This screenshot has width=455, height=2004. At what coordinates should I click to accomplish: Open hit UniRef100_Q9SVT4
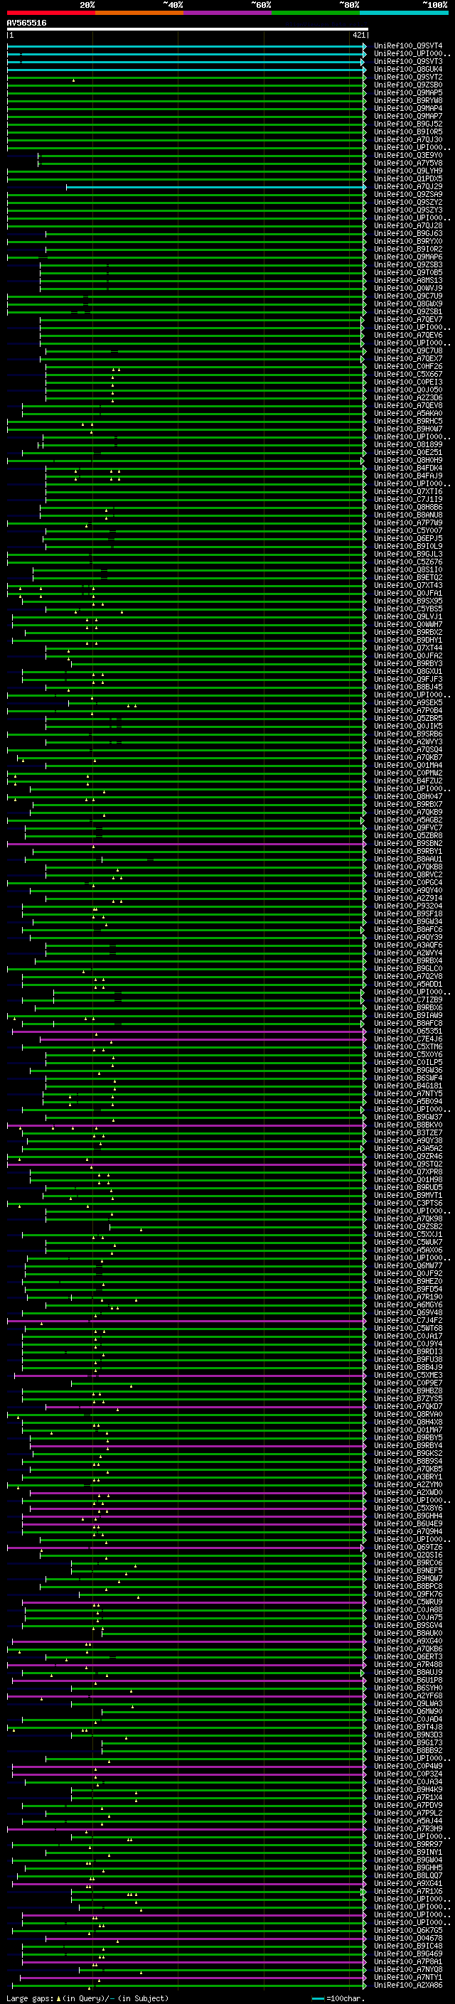[x=407, y=46]
